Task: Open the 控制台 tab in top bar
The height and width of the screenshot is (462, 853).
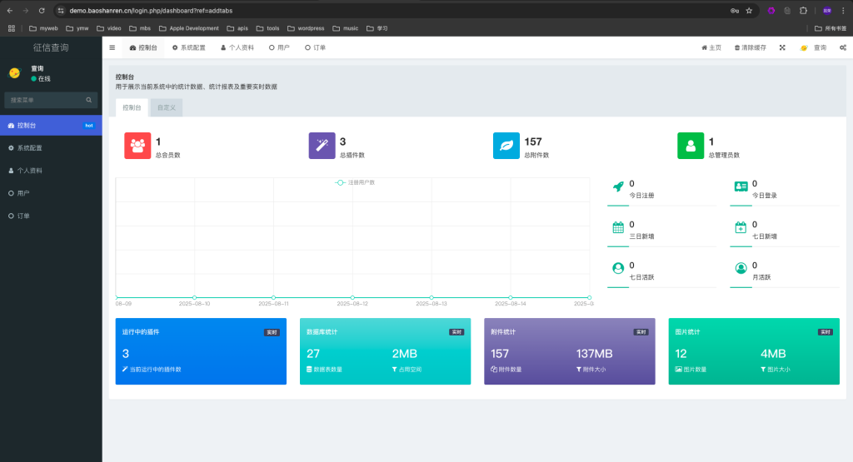Action: (x=143, y=47)
